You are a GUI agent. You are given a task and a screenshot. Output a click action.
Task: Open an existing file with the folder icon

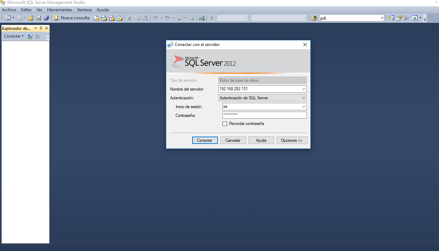[x=31, y=18]
